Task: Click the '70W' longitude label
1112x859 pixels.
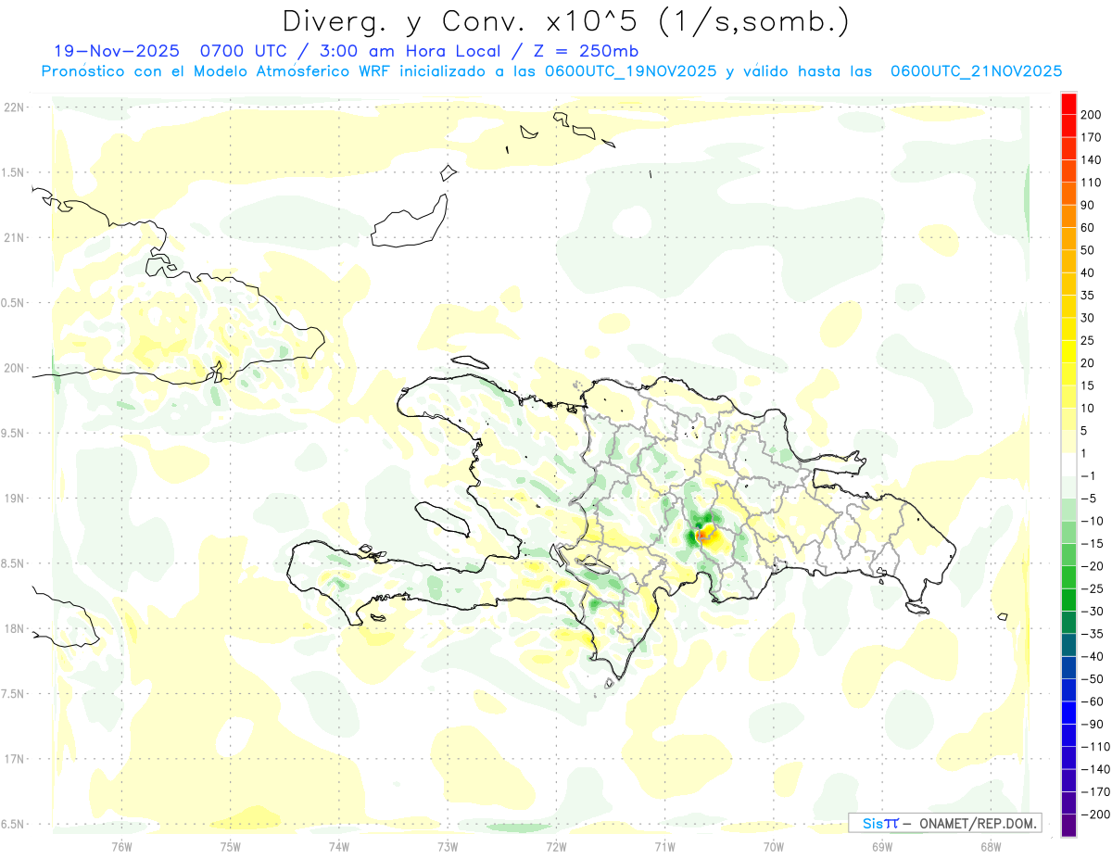Action: click(x=774, y=846)
